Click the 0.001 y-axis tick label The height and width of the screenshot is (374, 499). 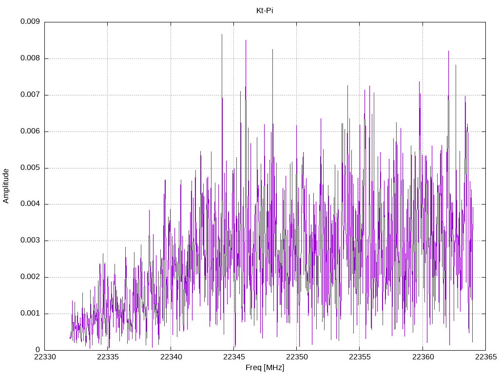point(30,314)
